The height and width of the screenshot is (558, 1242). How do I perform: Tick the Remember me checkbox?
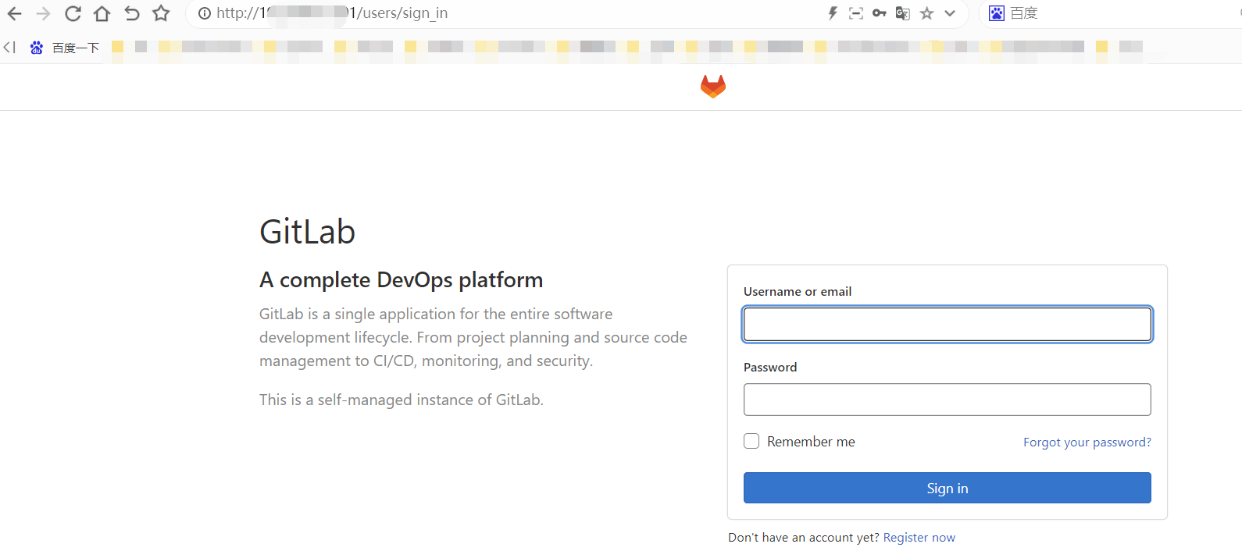[751, 441]
